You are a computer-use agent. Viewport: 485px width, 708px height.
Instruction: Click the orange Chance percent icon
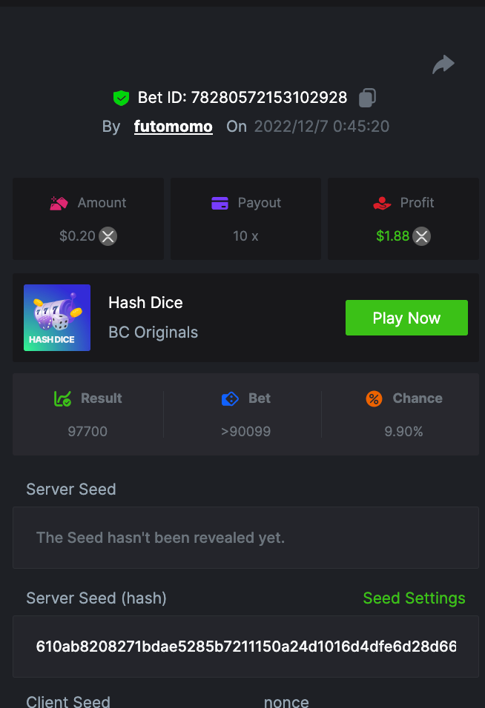pyautogui.click(x=374, y=398)
